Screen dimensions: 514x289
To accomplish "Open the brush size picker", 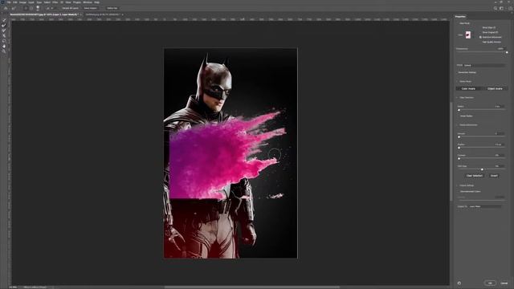I will tap(38, 8).
